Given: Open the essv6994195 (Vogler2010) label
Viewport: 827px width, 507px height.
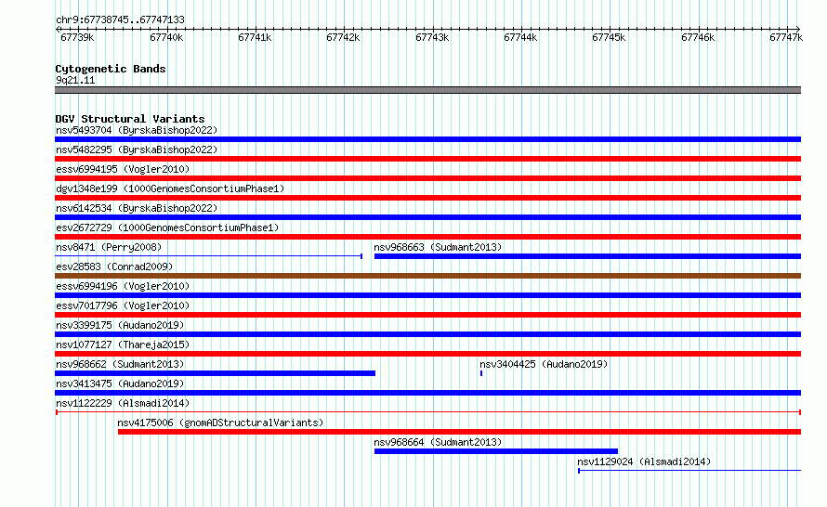Looking at the screenshot, I should pos(123,169).
